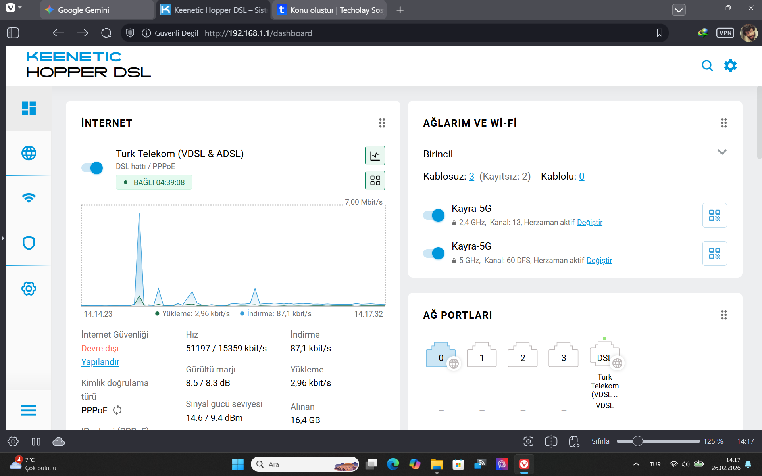This screenshot has width=762, height=476.
Task: Open Vivaldi status bar settings gear
Action: pyautogui.click(x=13, y=441)
